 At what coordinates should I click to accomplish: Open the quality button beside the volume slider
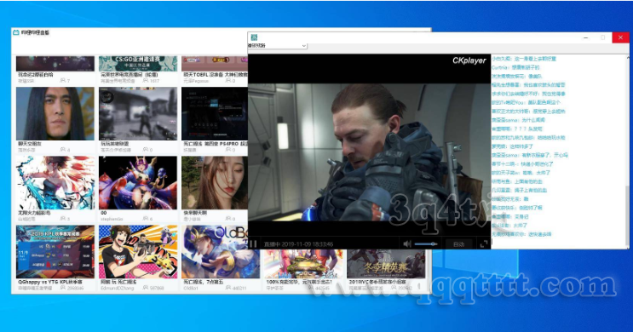(x=459, y=244)
